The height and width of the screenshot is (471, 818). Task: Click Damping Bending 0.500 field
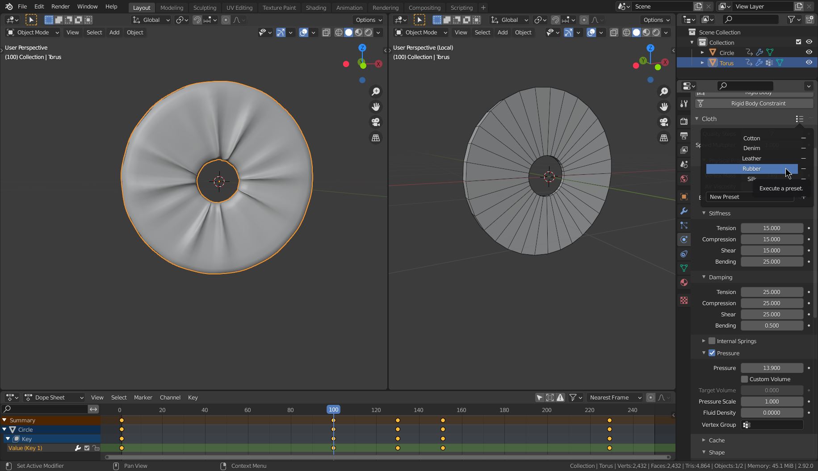coord(772,325)
